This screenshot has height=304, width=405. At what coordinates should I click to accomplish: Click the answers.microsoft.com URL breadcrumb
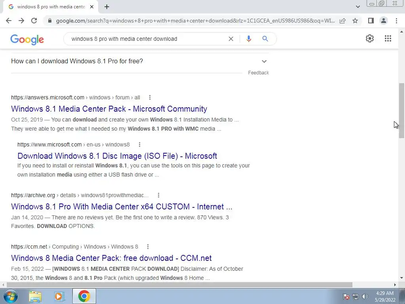pyautogui.click(x=76, y=97)
